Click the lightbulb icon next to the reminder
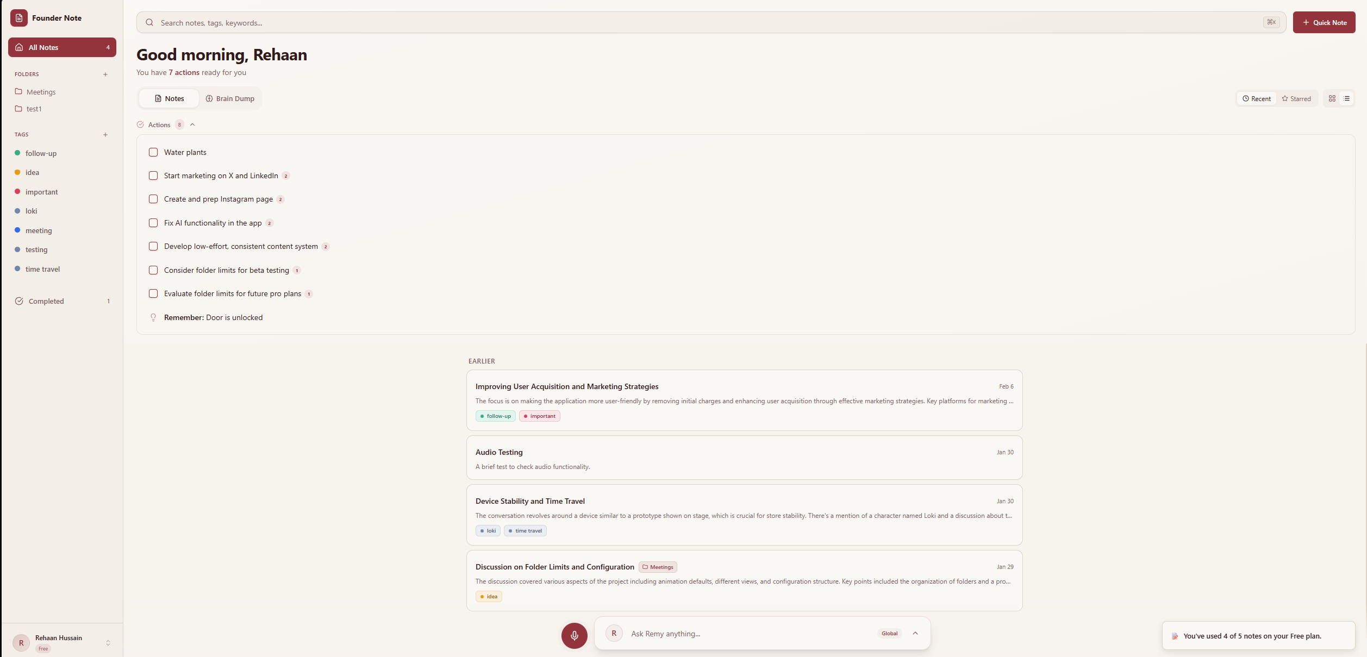 (x=153, y=317)
